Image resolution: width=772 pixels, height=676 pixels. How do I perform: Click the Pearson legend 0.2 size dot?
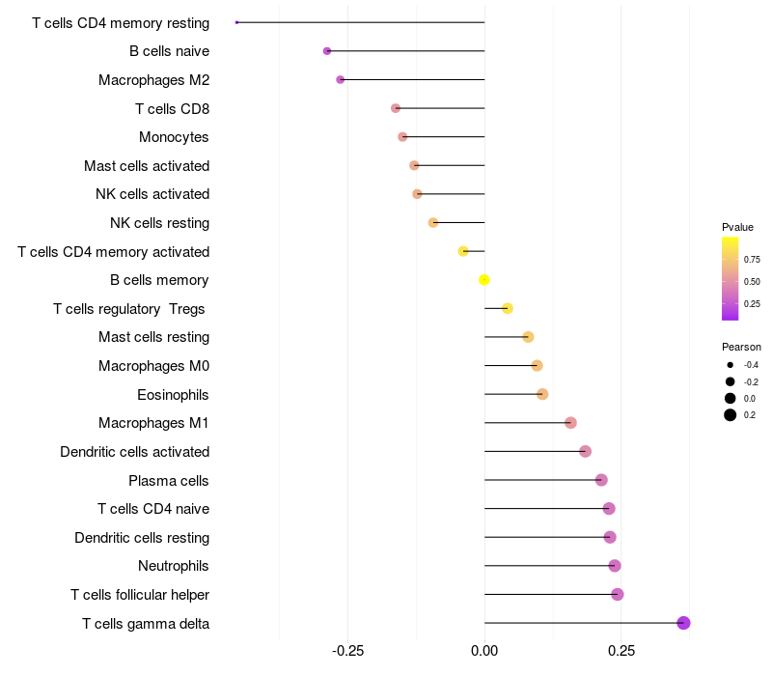[x=731, y=415]
